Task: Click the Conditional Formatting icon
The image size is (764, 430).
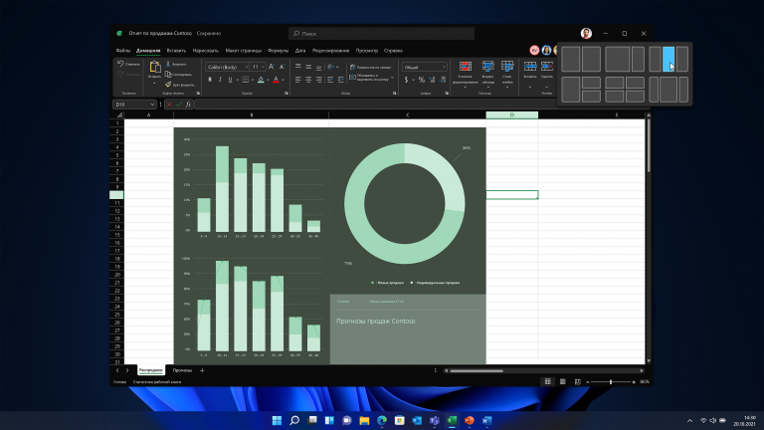Action: click(465, 68)
